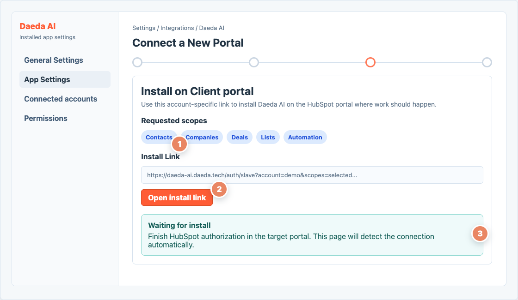Select the Companies scope chip
The width and height of the screenshot is (518, 300).
202,137
